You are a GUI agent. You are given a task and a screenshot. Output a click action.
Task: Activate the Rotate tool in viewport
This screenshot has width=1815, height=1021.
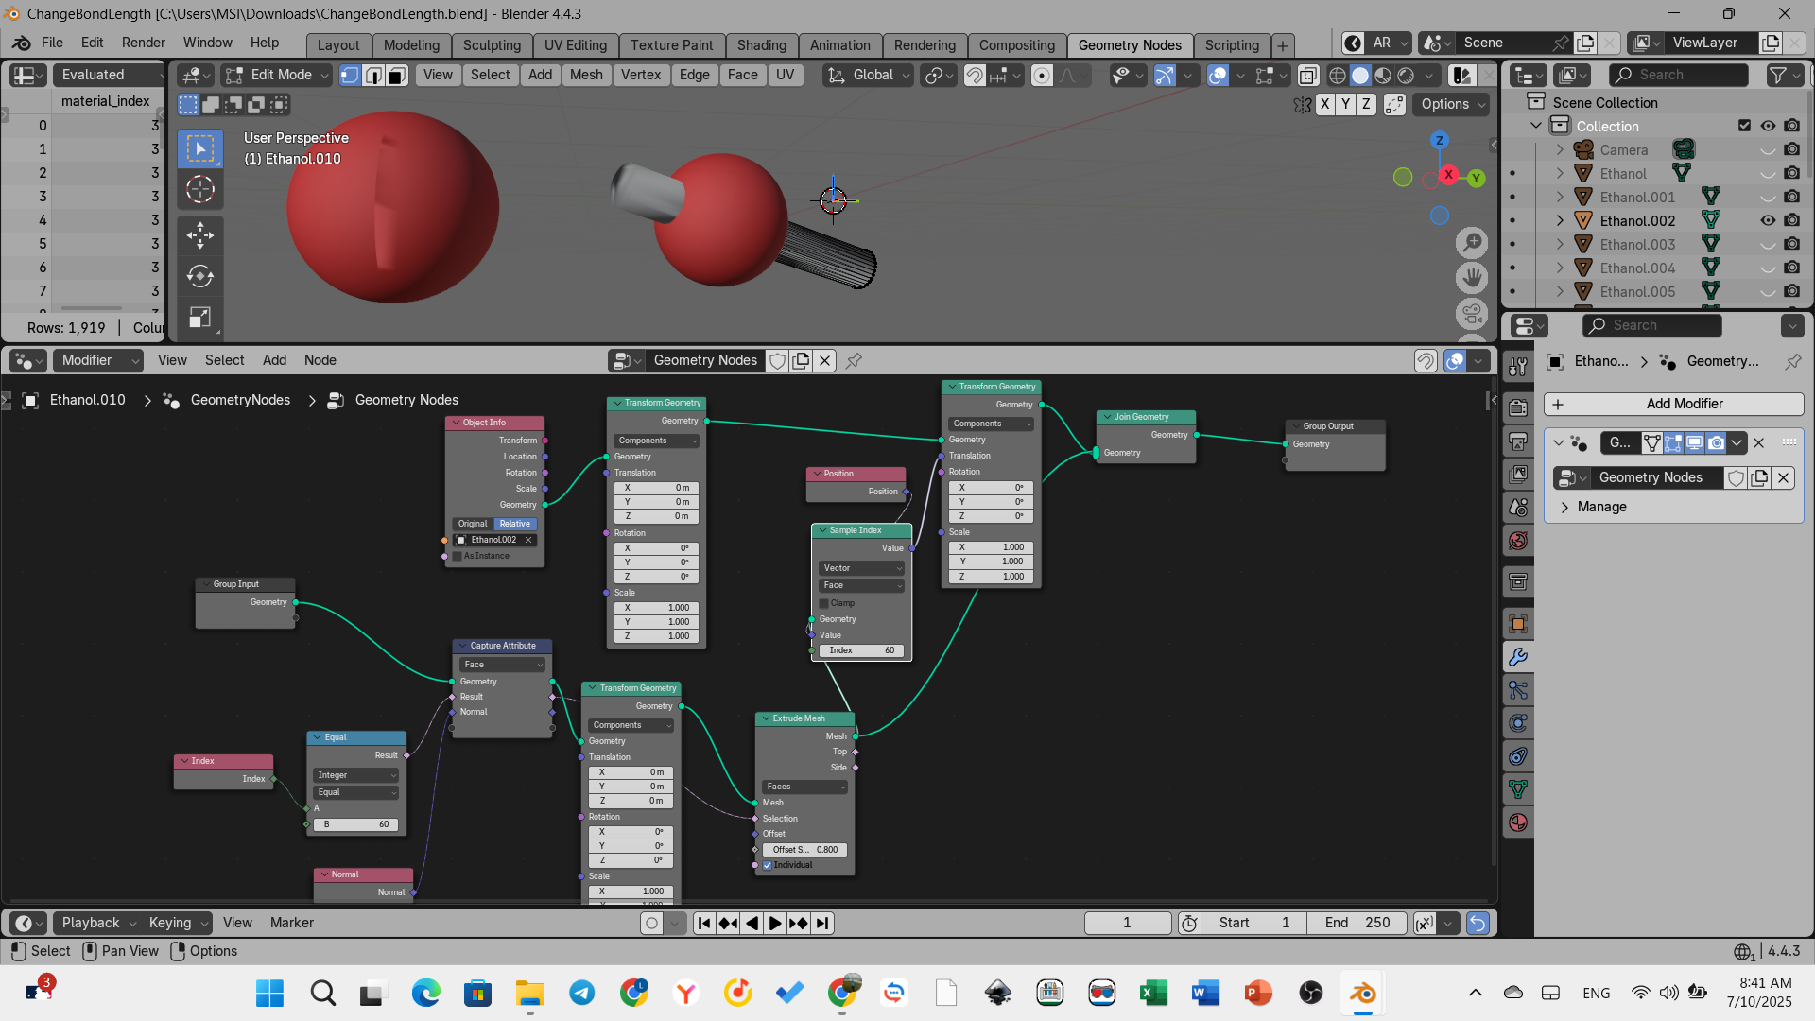pyautogui.click(x=200, y=276)
